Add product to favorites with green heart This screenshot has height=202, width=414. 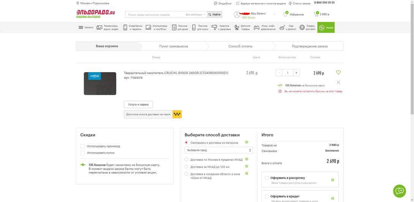click(x=338, y=73)
